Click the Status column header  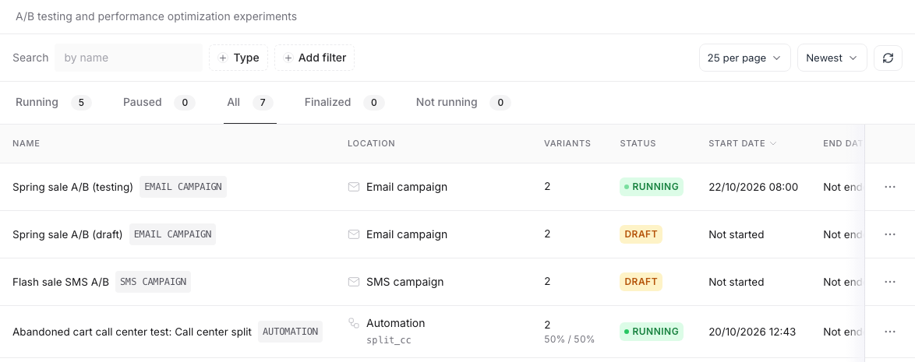click(638, 143)
